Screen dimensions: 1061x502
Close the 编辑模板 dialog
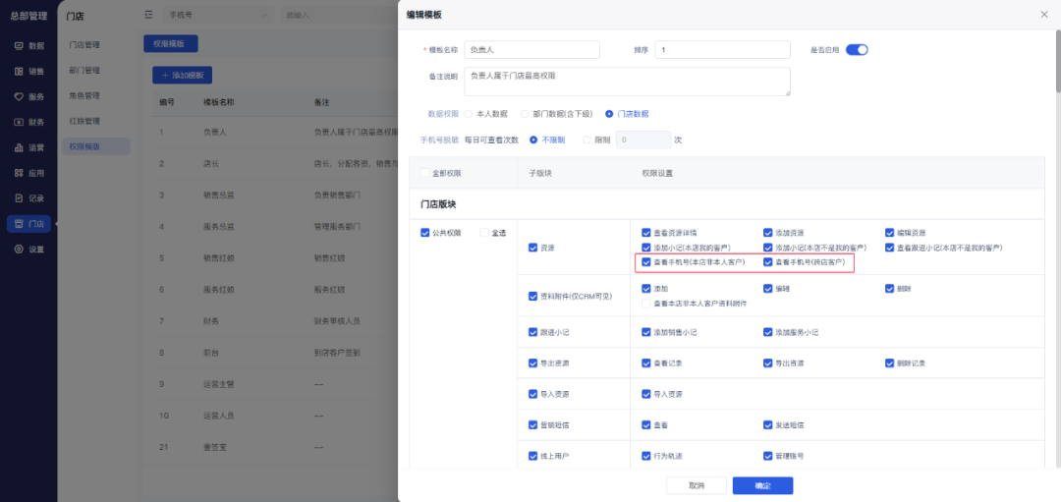pyautogui.click(x=1043, y=14)
